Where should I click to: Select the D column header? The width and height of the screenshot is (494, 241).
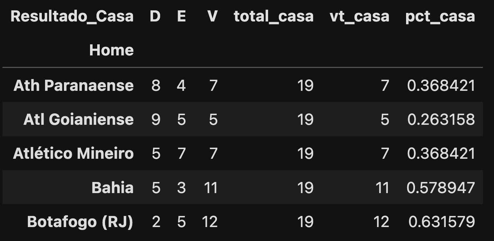click(155, 16)
